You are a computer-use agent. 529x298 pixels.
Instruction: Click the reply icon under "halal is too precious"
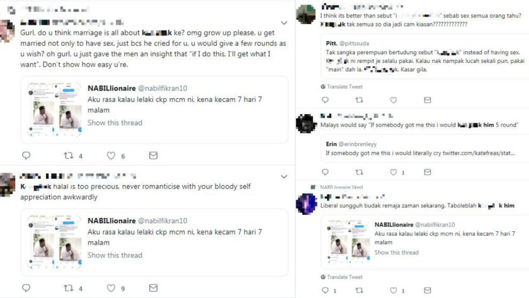26,289
